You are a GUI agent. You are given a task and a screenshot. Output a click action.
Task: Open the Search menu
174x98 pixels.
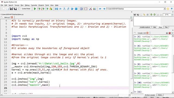click(x=11, y=5)
